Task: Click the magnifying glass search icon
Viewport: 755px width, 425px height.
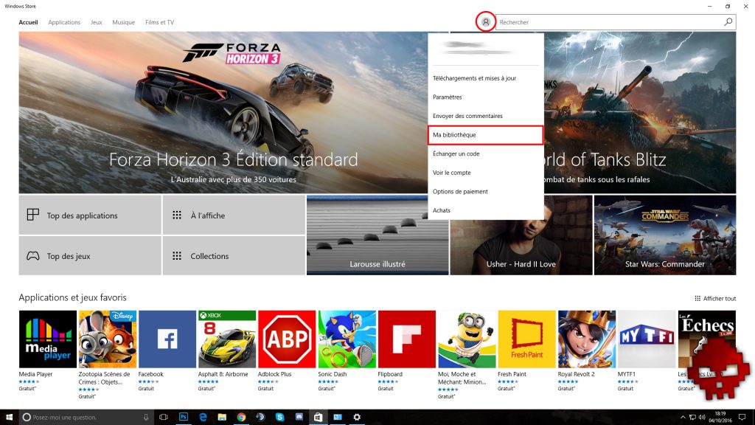Action: [x=728, y=22]
